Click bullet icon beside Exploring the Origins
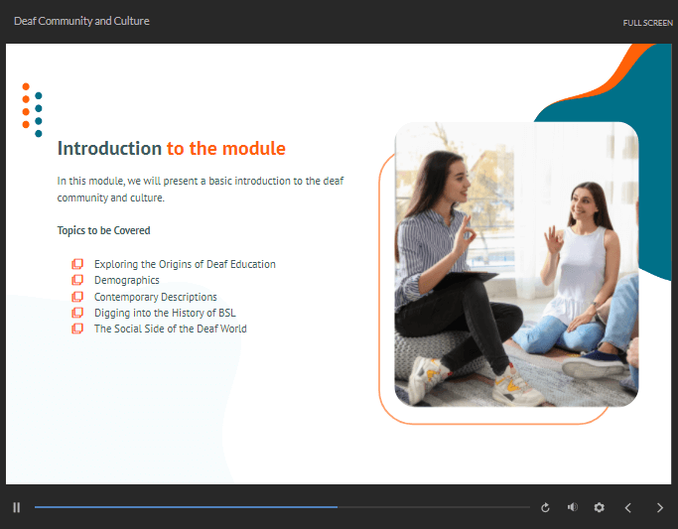 coord(77,264)
